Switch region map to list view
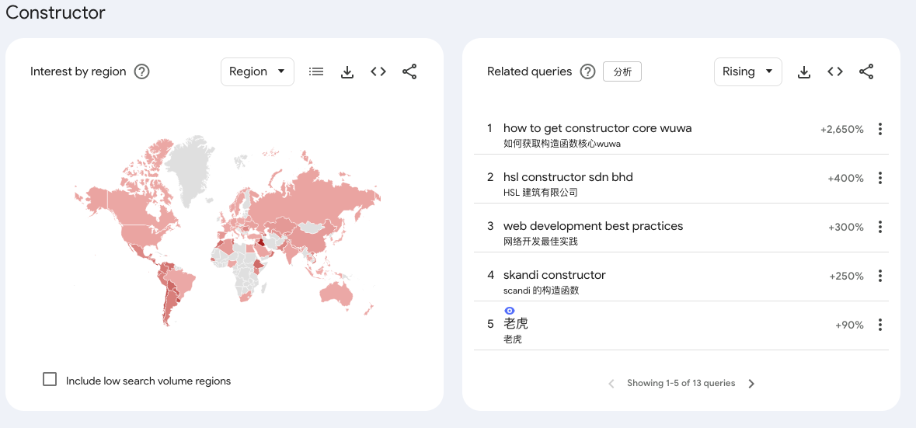 [316, 71]
